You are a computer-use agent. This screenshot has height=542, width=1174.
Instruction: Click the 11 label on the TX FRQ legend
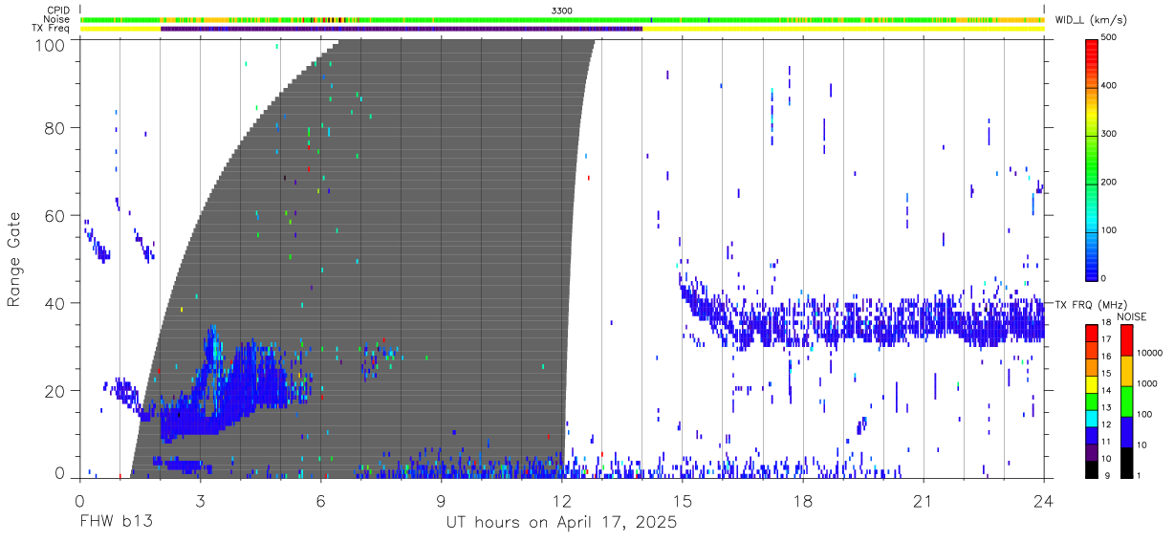(1107, 442)
